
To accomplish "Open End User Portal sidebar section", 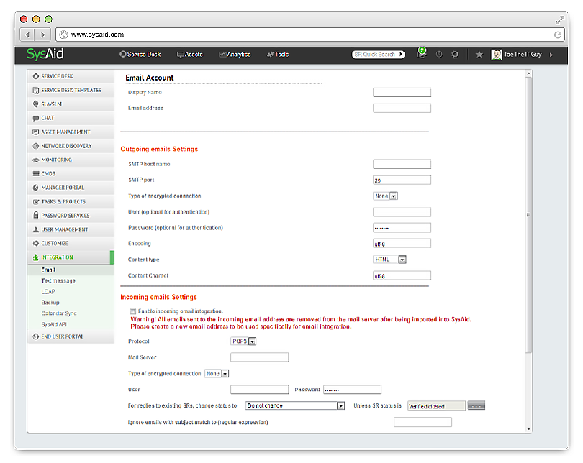I will 71,336.
